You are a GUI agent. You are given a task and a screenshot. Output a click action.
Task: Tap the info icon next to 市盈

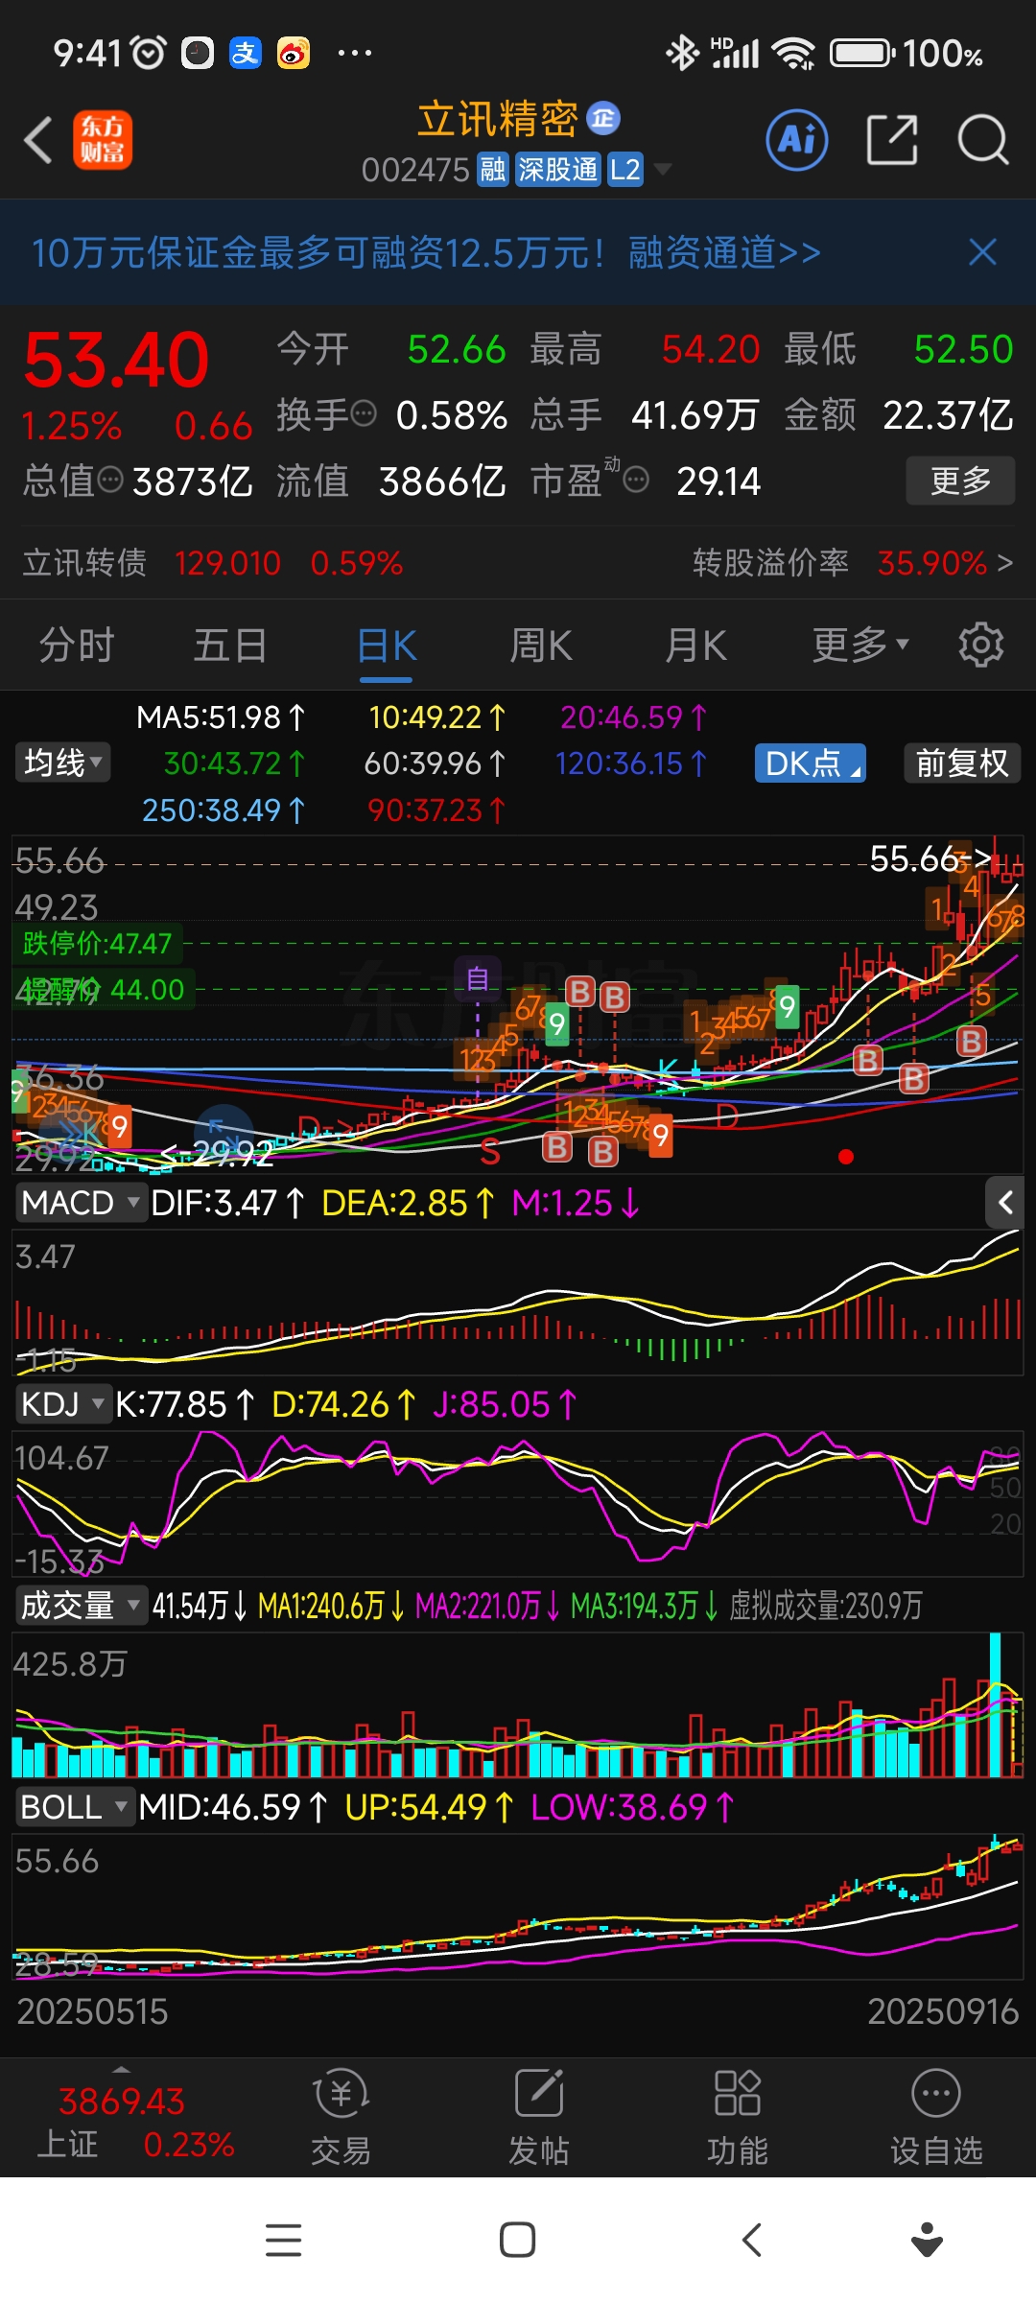pyautogui.click(x=636, y=480)
